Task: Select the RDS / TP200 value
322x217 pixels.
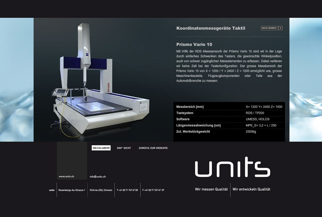Action: click(255, 113)
